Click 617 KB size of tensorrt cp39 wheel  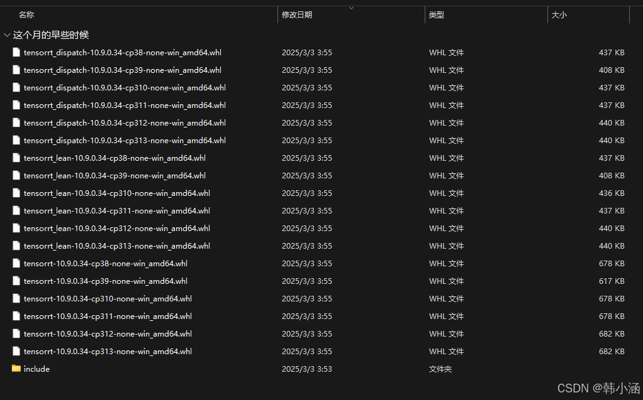(612, 281)
